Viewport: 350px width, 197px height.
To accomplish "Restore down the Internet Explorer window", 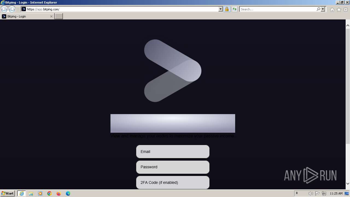I will [342, 2].
